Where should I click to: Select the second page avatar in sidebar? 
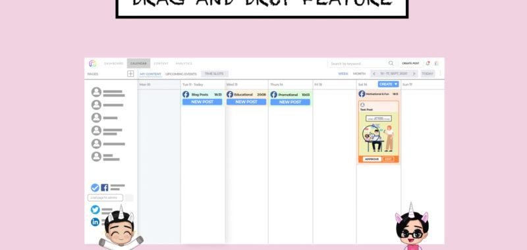click(96, 105)
